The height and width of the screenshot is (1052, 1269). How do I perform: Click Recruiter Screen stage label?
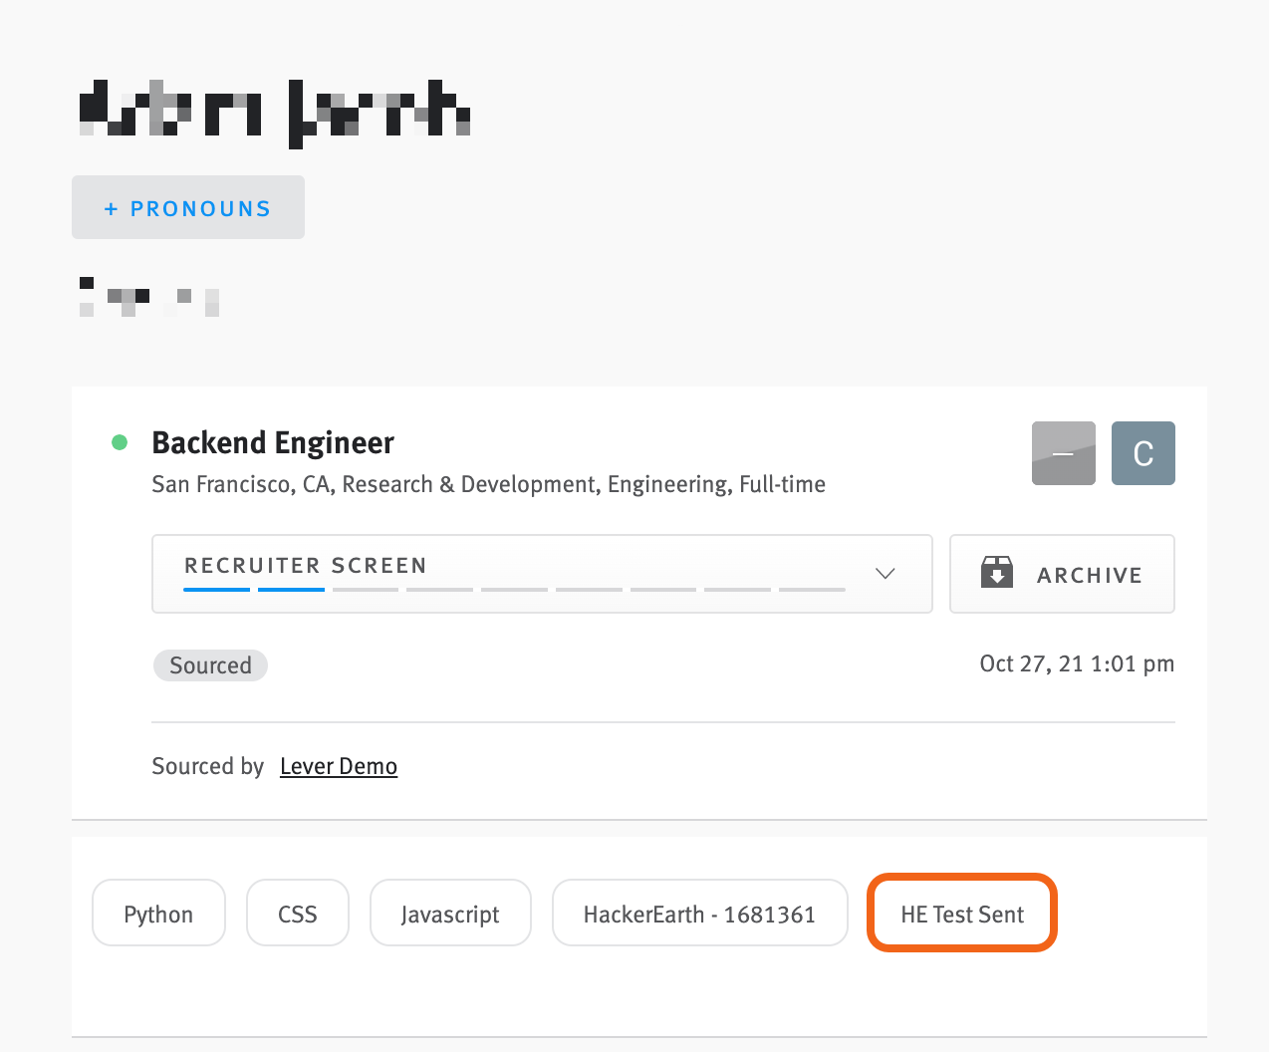point(304,565)
